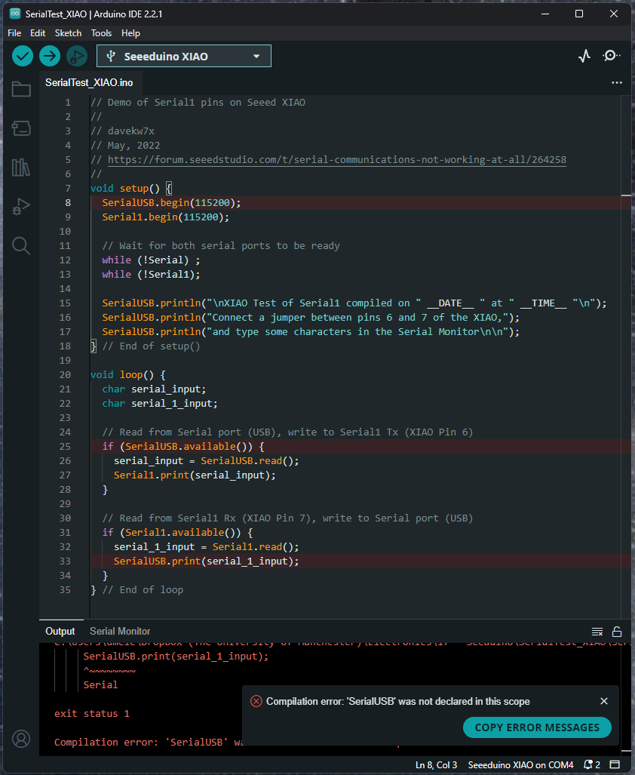Open the Search sidebar panel
Viewport: 635px width, 775px height.
click(x=21, y=245)
